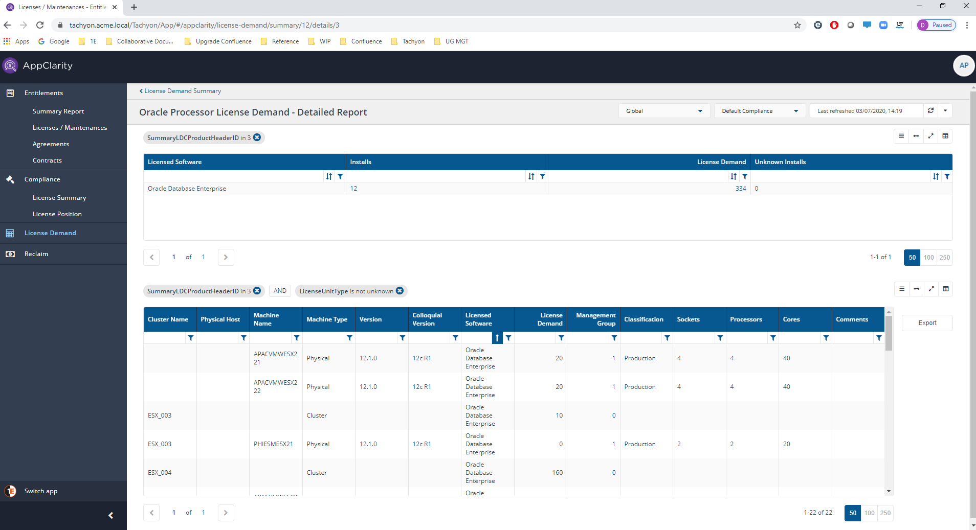Open Licenses / Maintenances page

click(x=70, y=128)
